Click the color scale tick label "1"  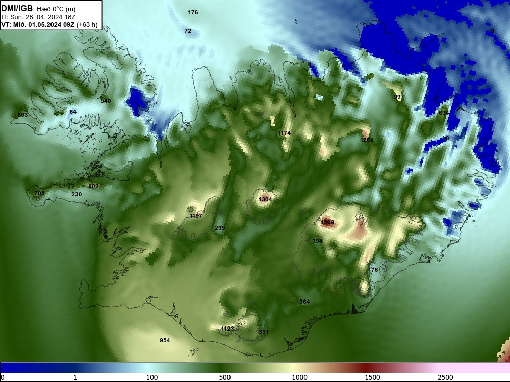(75, 377)
